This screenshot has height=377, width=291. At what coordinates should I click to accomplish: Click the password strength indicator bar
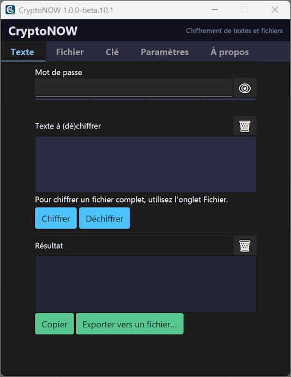(145, 99)
